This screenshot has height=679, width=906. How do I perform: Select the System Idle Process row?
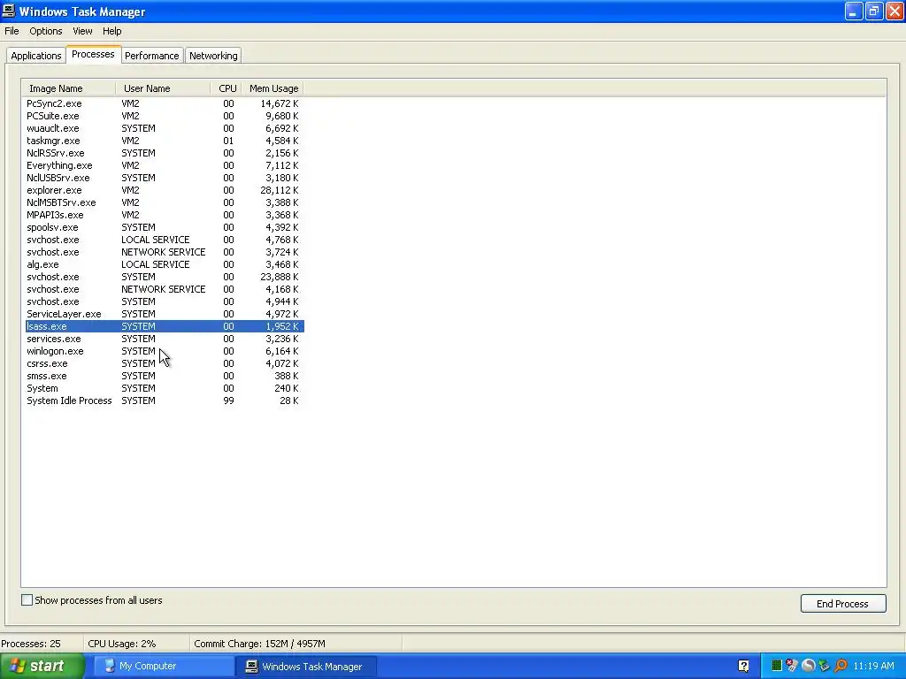[165, 401]
